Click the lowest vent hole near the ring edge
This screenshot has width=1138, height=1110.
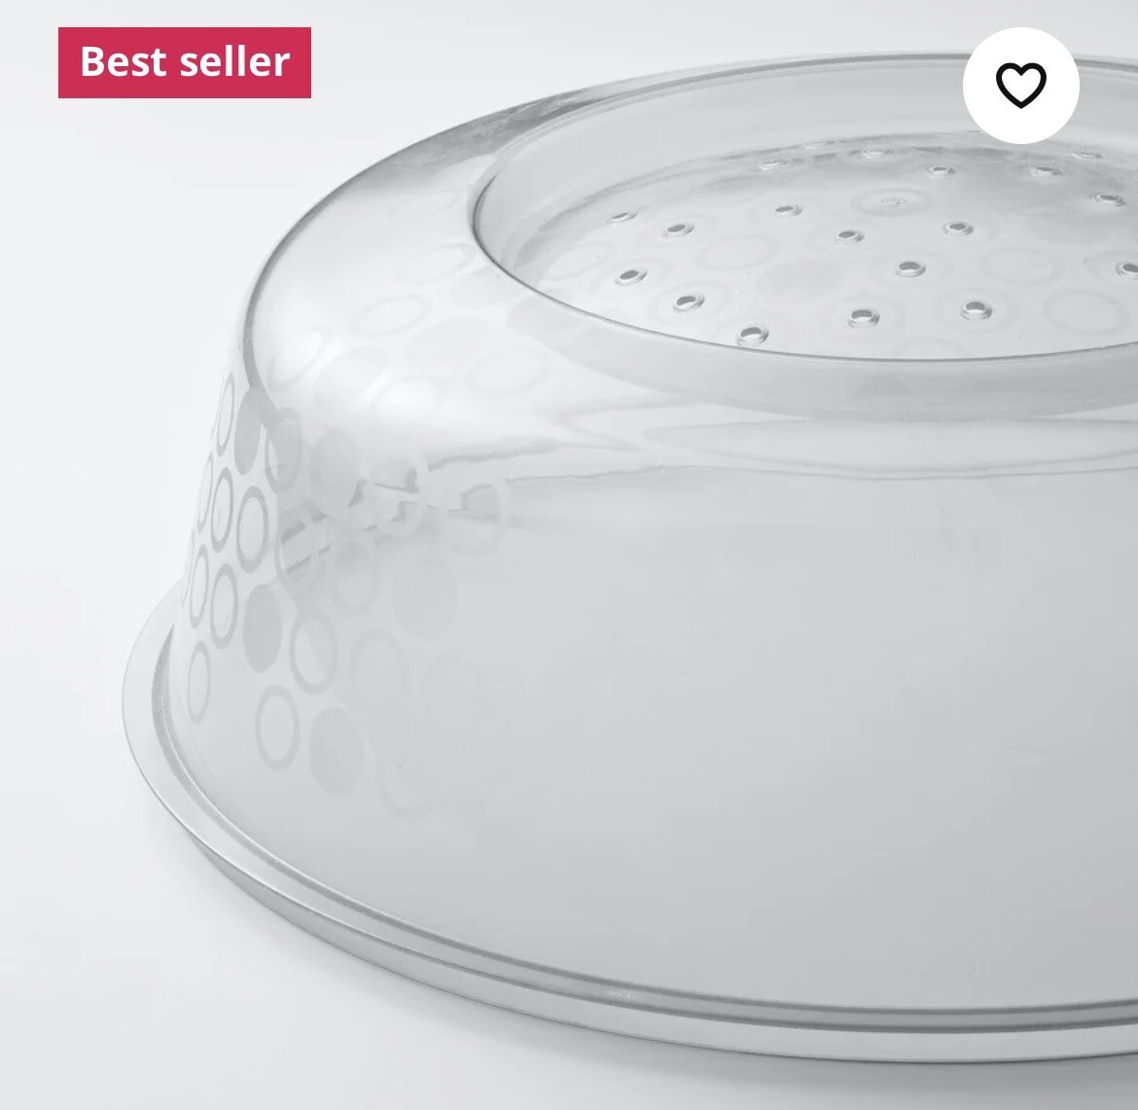[754, 334]
